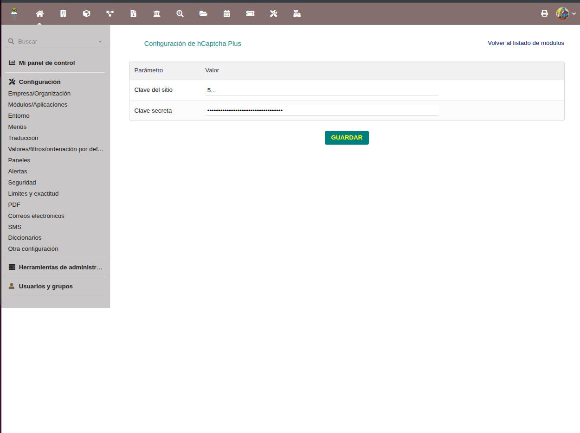This screenshot has width=580, height=433.
Task: Open Tools wrench icon
Action: (273, 13)
